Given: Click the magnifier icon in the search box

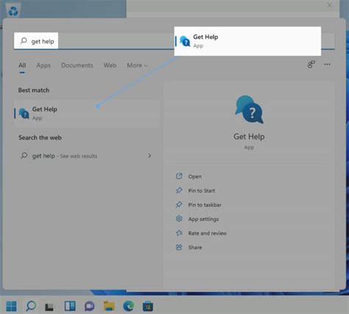Looking at the screenshot, I should (24, 41).
